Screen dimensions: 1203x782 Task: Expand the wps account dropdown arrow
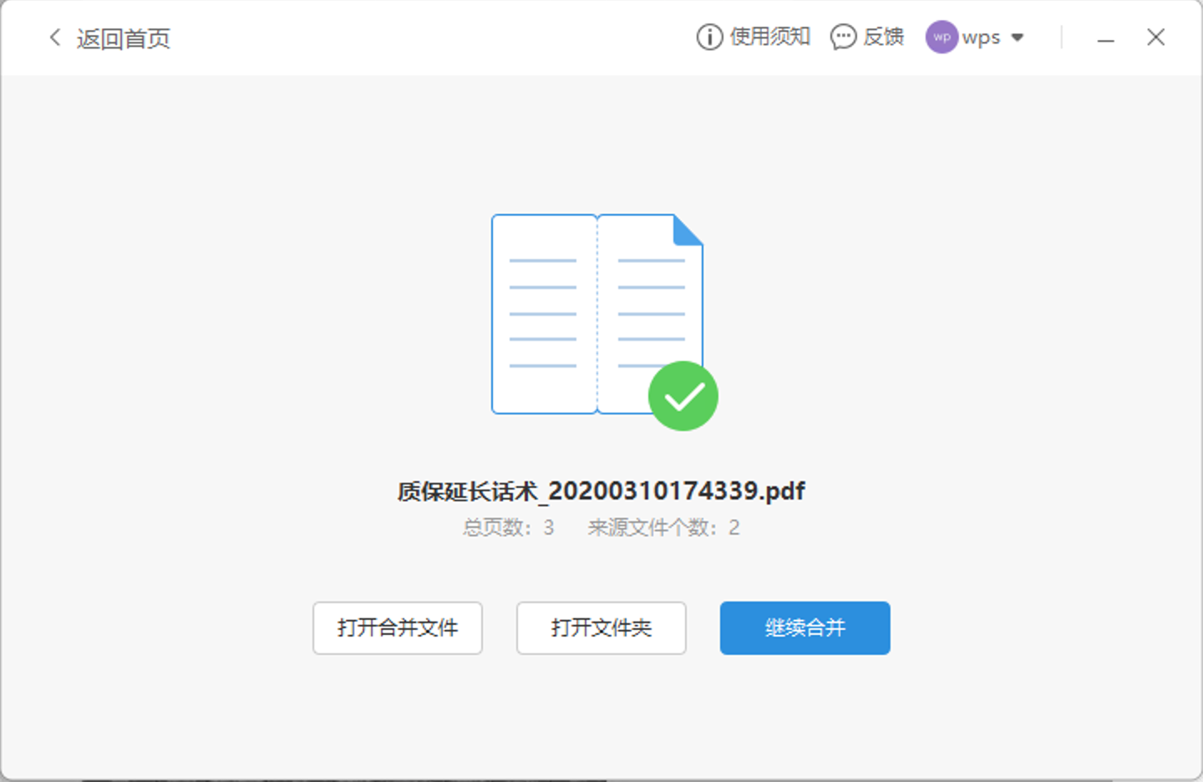click(x=1017, y=38)
